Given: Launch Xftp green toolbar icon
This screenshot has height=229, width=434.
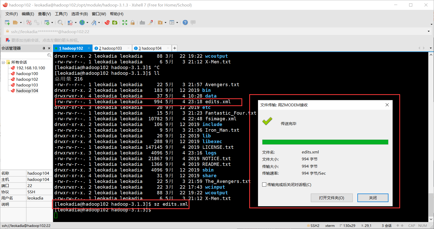Looking at the screenshot, I should 115,23.
